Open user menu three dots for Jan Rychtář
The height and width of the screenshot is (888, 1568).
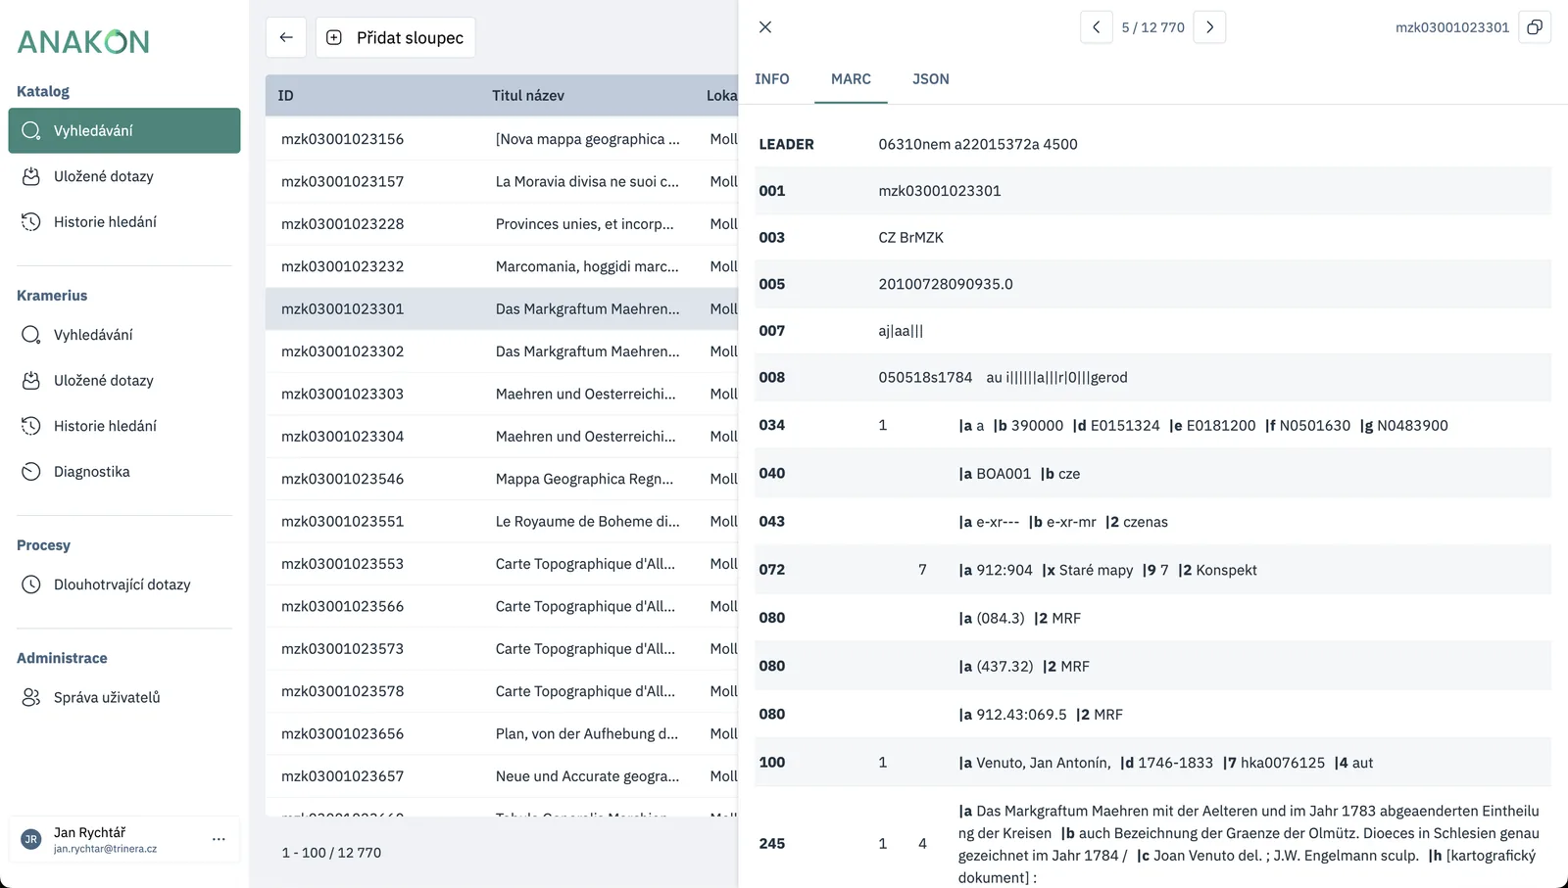(x=219, y=839)
